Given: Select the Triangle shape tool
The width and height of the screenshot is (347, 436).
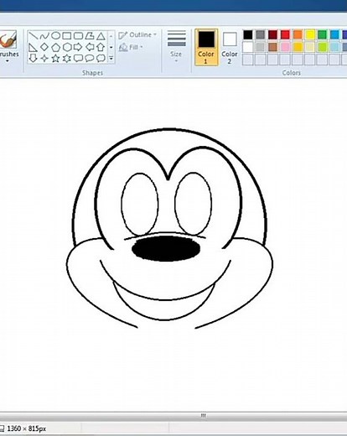Looking at the screenshot, I should point(101,36).
